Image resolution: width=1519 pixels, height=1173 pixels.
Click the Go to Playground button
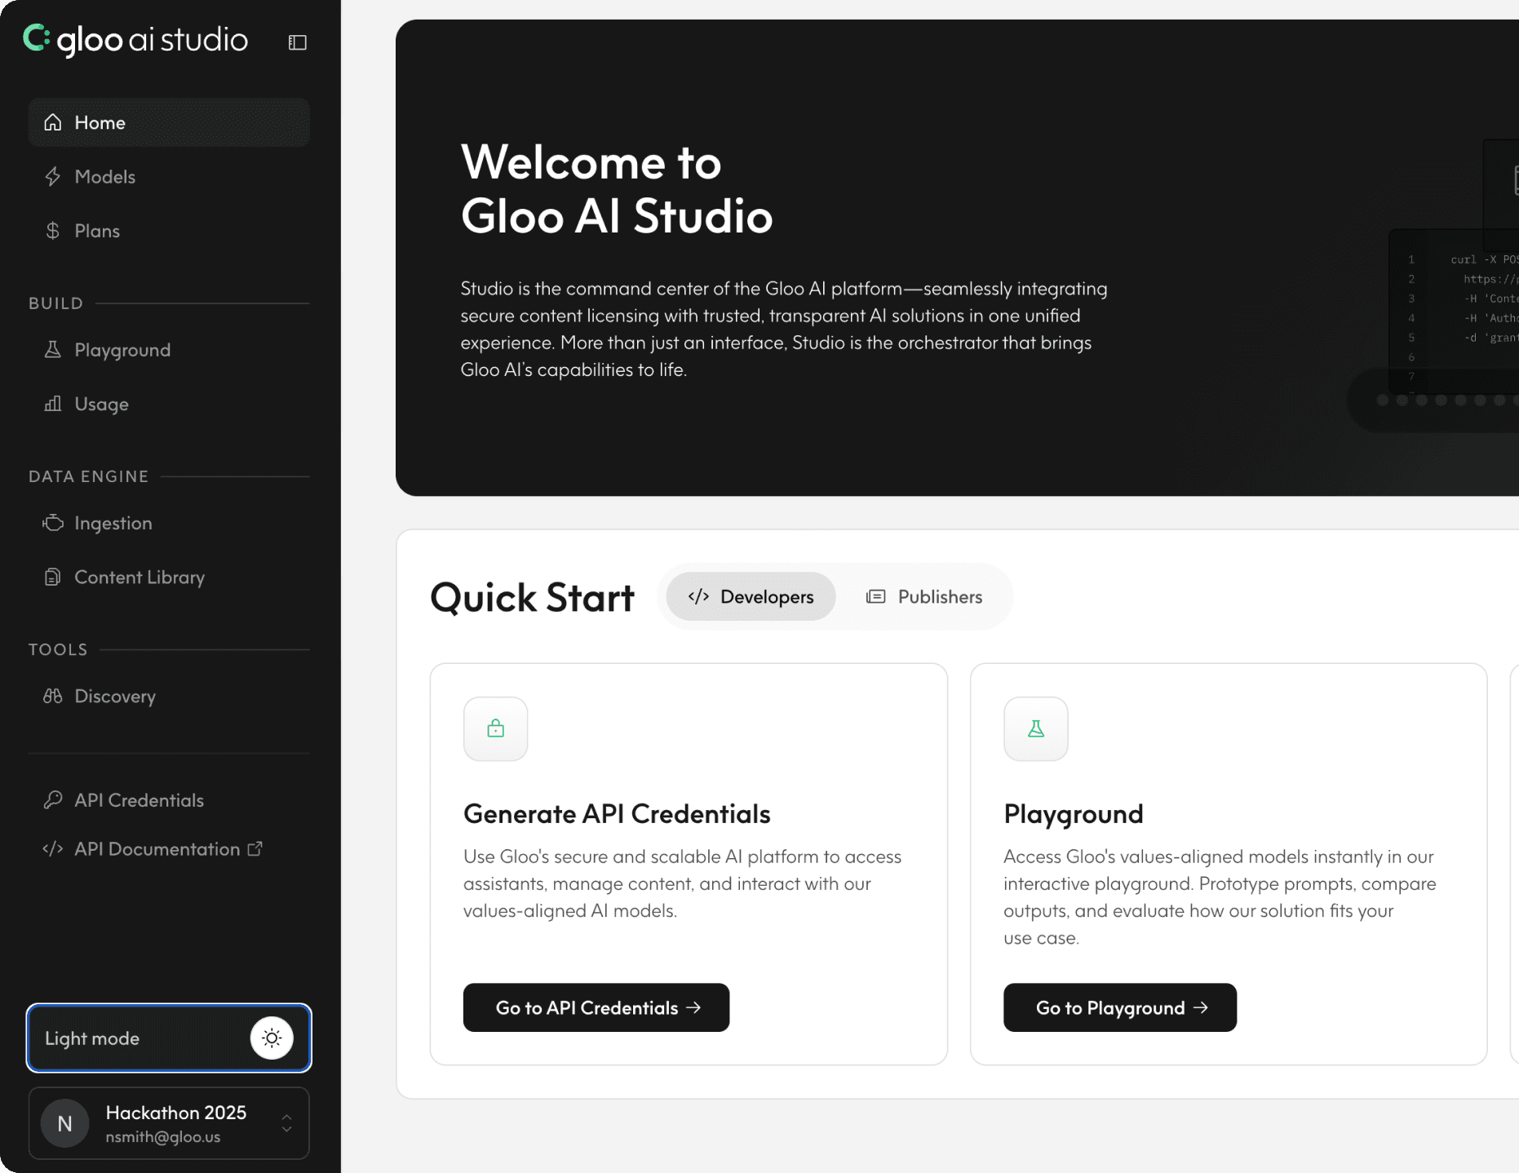point(1120,1007)
